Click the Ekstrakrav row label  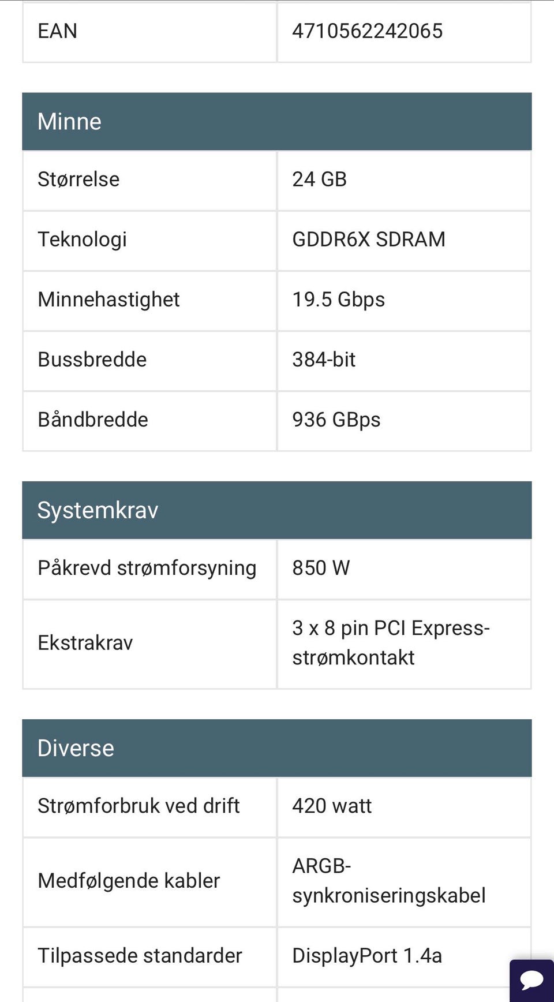point(85,643)
